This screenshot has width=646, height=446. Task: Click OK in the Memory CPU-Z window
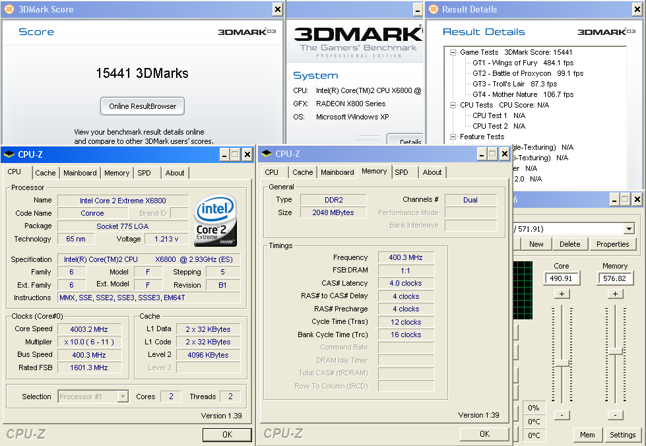click(x=484, y=434)
